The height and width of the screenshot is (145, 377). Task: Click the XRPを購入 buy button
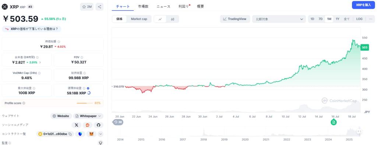click(x=363, y=5)
